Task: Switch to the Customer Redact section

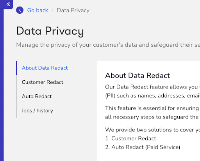Action: (x=43, y=82)
